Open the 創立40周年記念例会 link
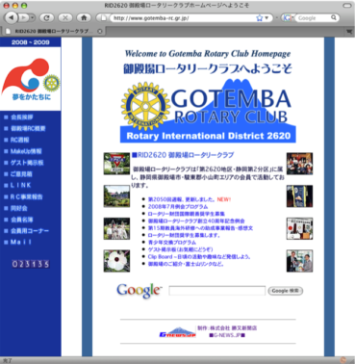 [x=196, y=221]
